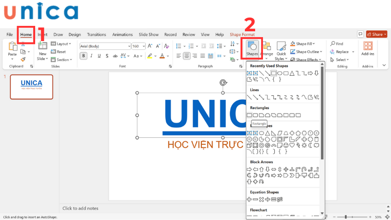Click the Comments speech bubble icon
Image resolution: width=391 pixels, height=220 pixels.
tap(360, 34)
